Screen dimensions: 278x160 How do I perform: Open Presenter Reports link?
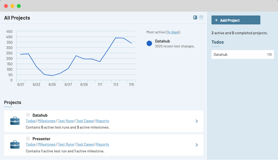coord(103,144)
